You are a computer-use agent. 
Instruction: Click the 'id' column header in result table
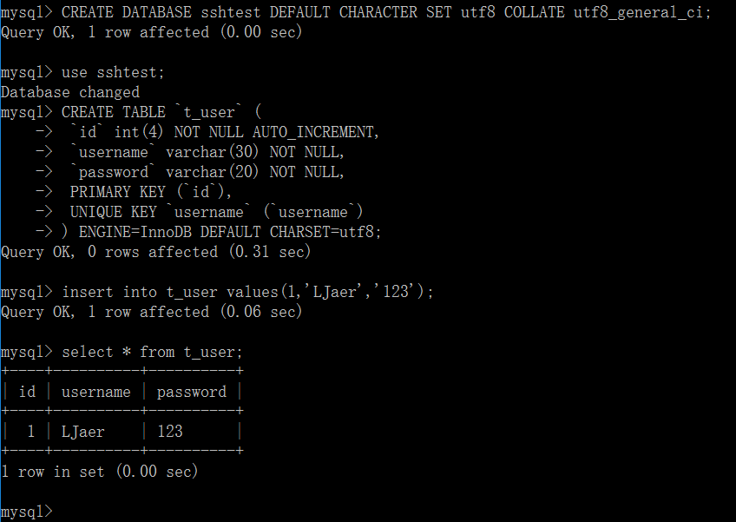[x=27, y=392]
